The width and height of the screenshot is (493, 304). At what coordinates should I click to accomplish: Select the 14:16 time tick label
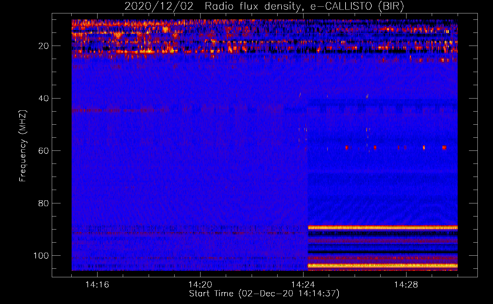[97, 285]
